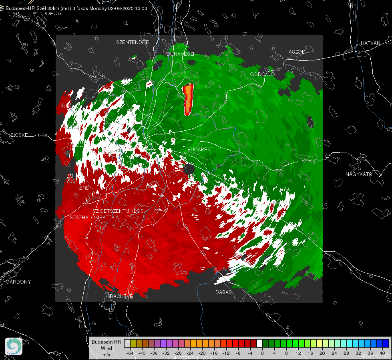The height and width of the screenshot is (360, 392).
Task: Click the RACKEVE town label
Action: pos(121,296)
